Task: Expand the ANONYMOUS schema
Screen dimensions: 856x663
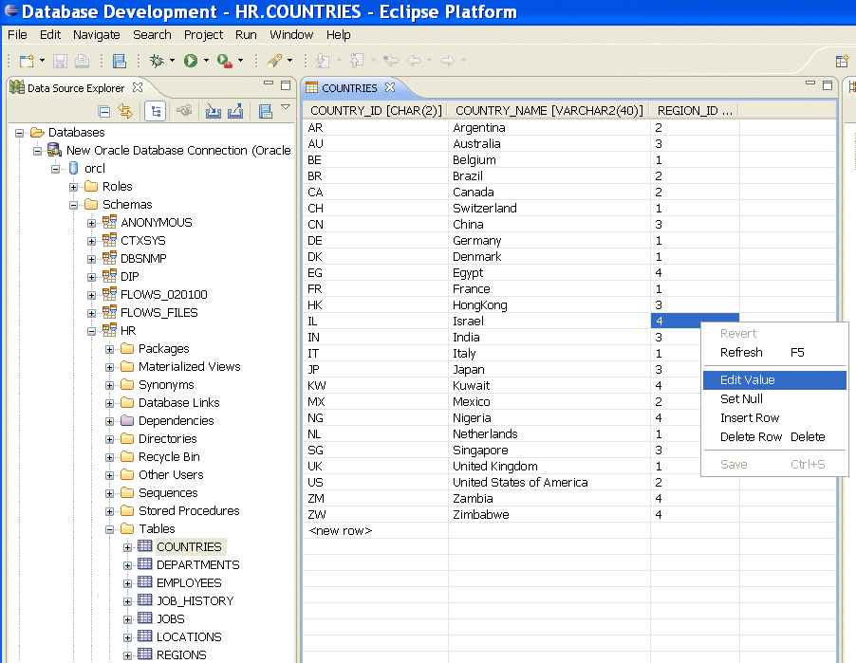Action: click(92, 223)
